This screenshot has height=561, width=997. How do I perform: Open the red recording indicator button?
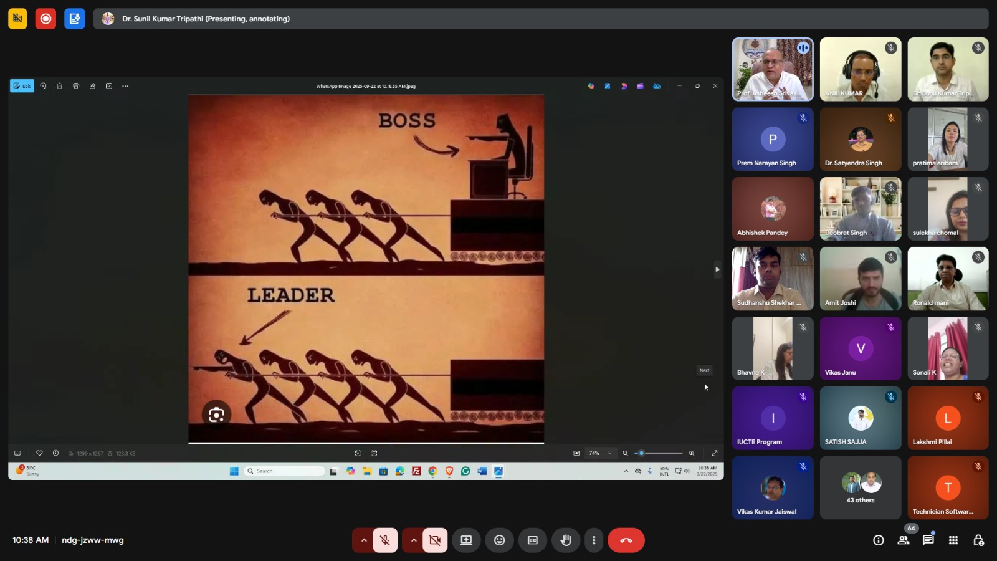click(45, 19)
